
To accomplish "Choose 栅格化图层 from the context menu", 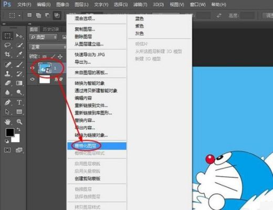I will [x=97, y=146].
